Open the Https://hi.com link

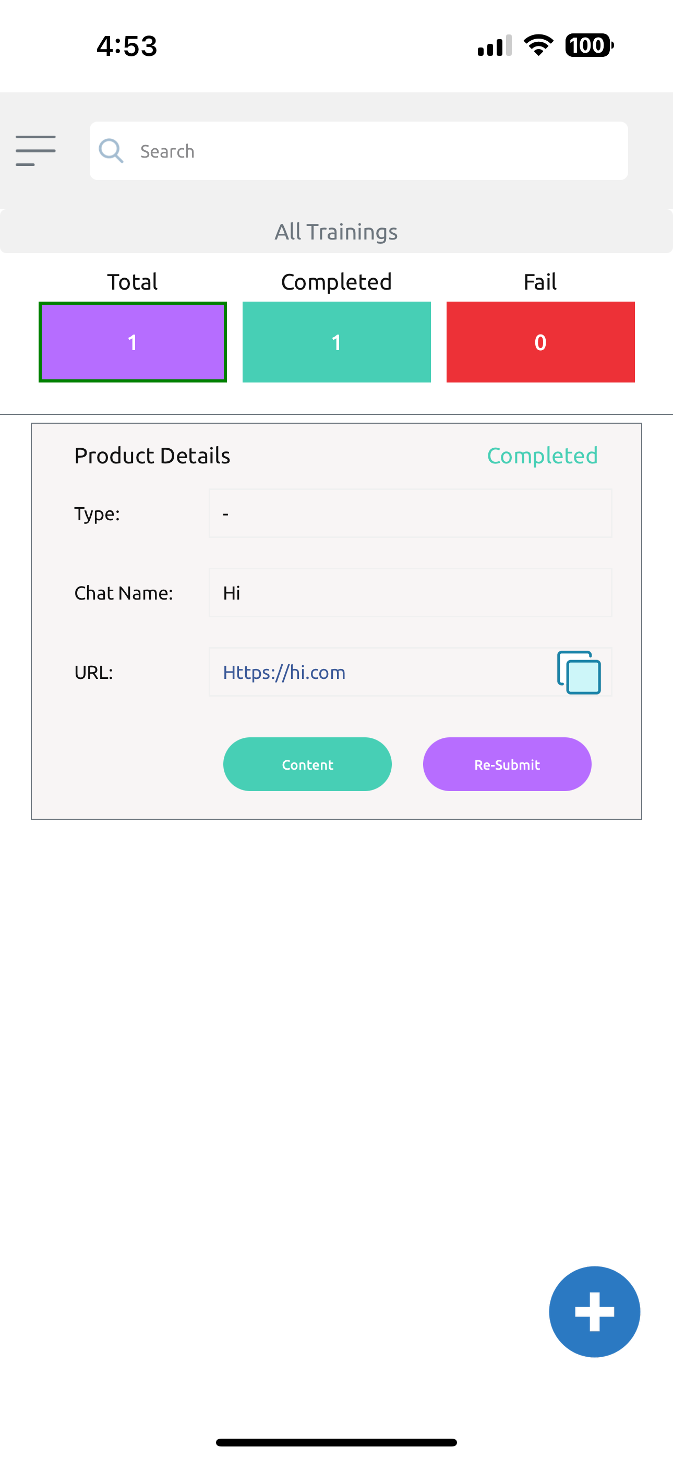284,672
